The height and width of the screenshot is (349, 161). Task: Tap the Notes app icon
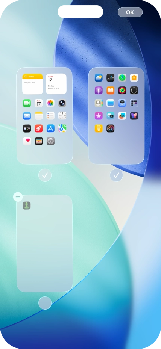[x=39, y=116]
